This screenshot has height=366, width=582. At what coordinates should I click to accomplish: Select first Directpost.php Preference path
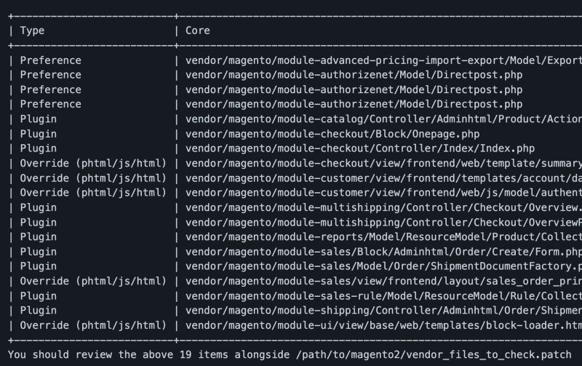tap(354, 75)
